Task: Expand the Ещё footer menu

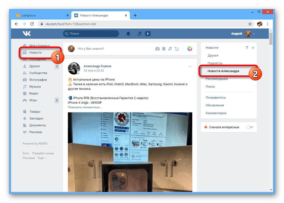Action: (x=42, y=158)
